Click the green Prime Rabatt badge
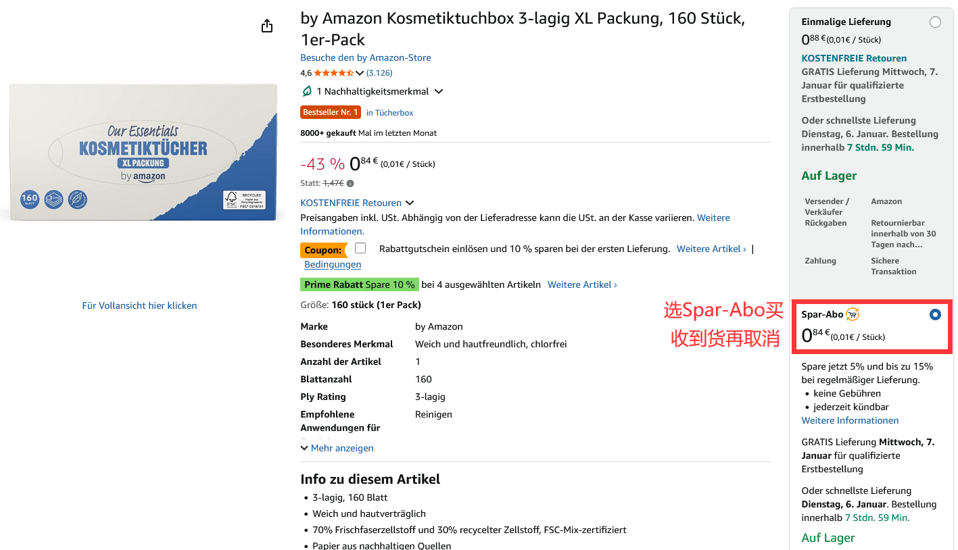The image size is (958, 550). [360, 284]
